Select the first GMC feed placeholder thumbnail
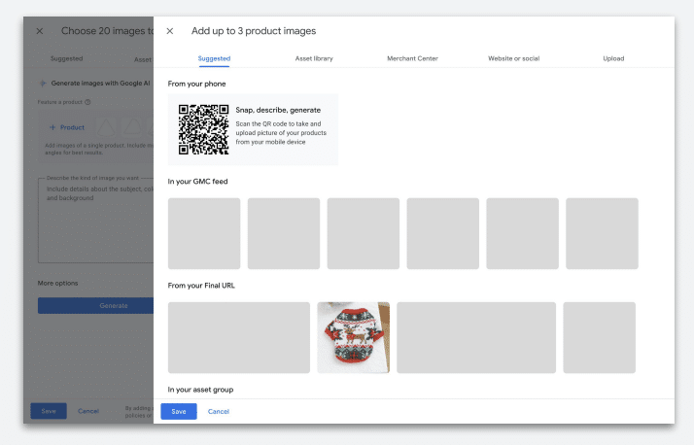The image size is (694, 445). pos(204,233)
